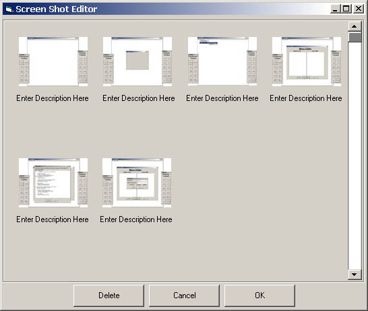Select thumbnail with open dropdown menu

(222, 61)
